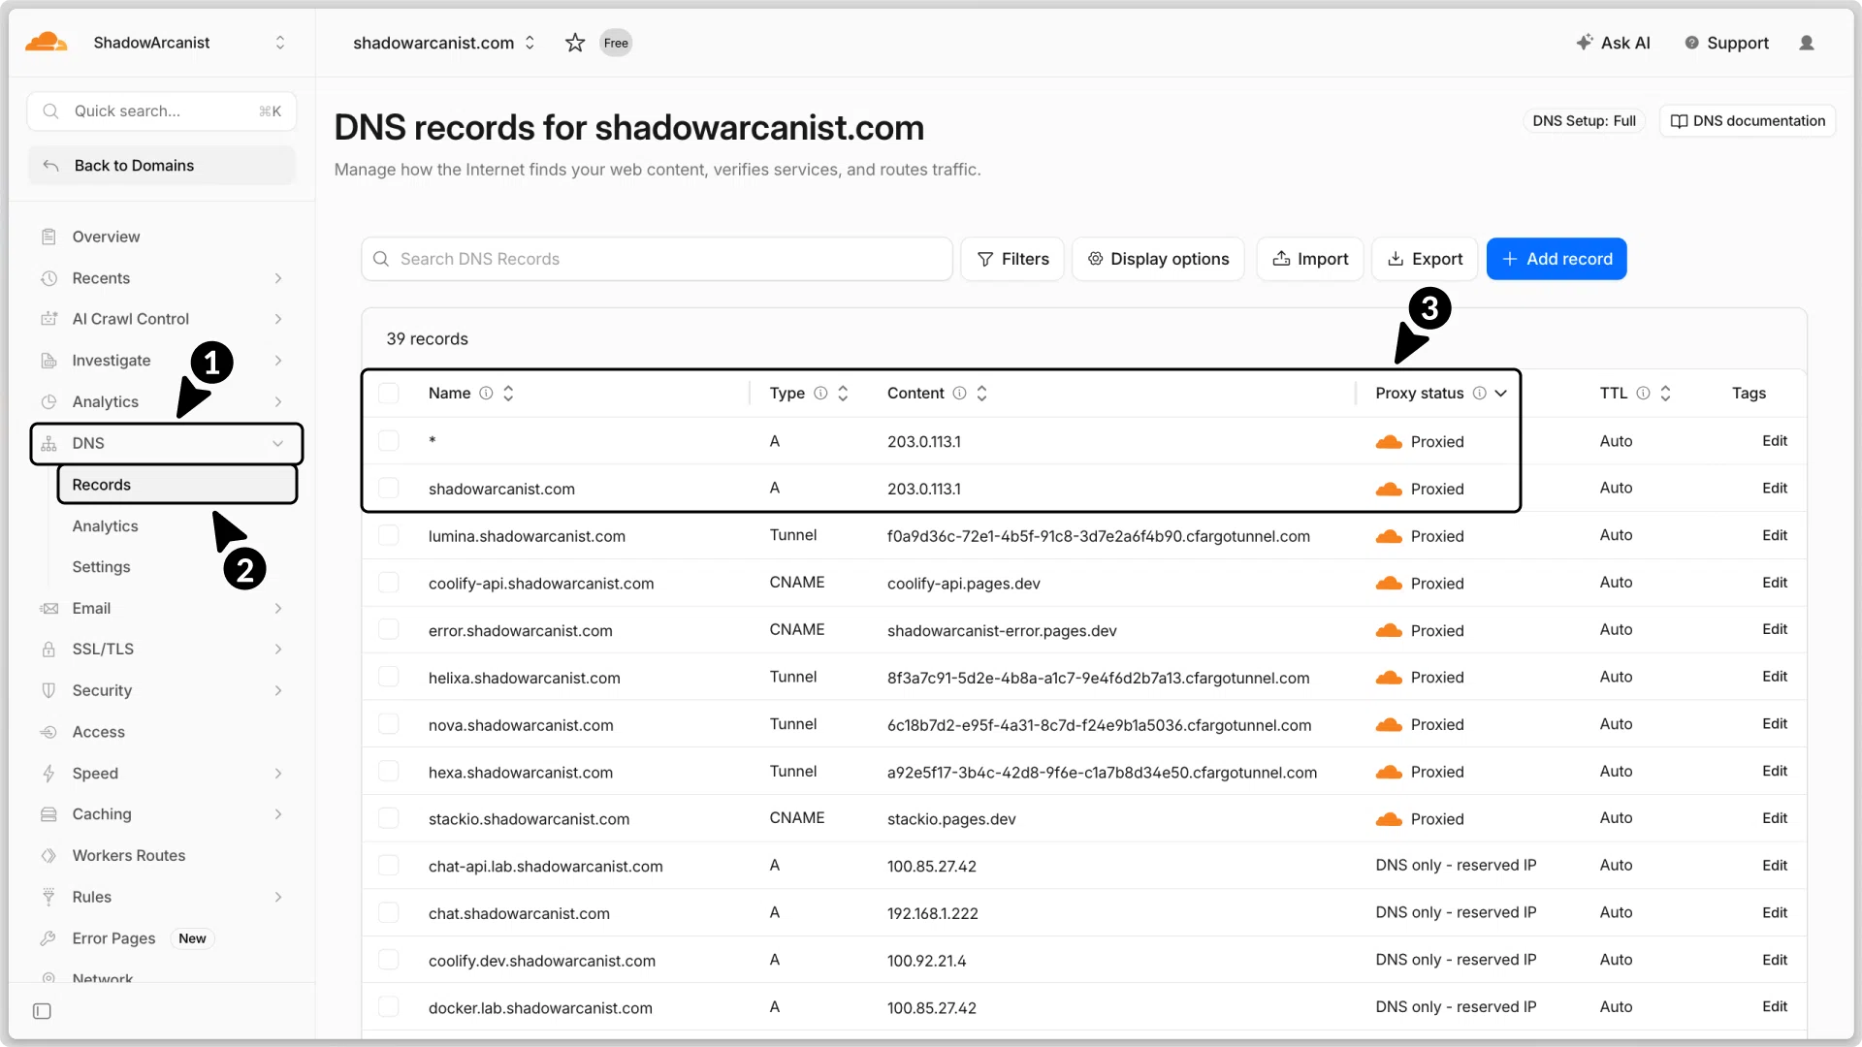Click the Add record button
Screen dimensions: 1862x1047
click(1557, 259)
